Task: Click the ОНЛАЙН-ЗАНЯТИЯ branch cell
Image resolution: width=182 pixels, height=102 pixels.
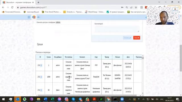Action: coord(117,77)
